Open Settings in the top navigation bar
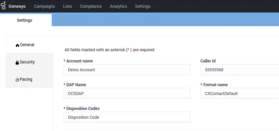 (143, 6)
